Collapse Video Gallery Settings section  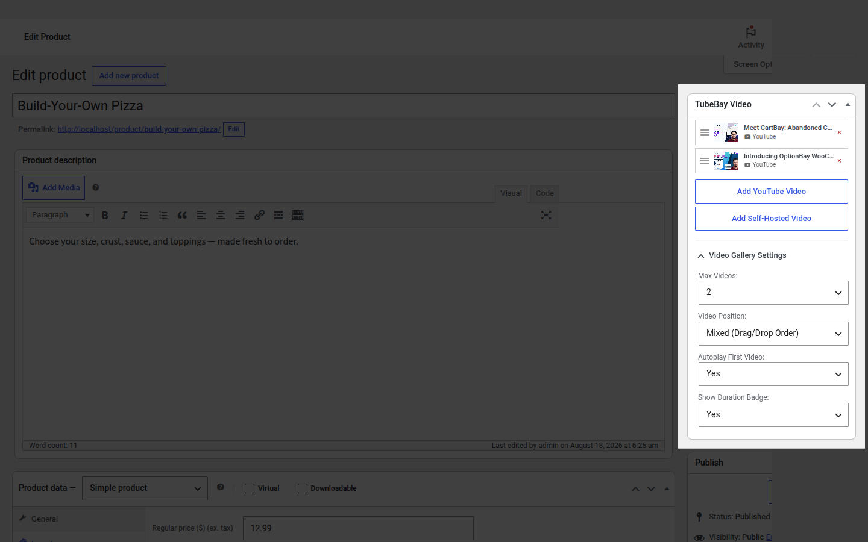pyautogui.click(x=742, y=255)
